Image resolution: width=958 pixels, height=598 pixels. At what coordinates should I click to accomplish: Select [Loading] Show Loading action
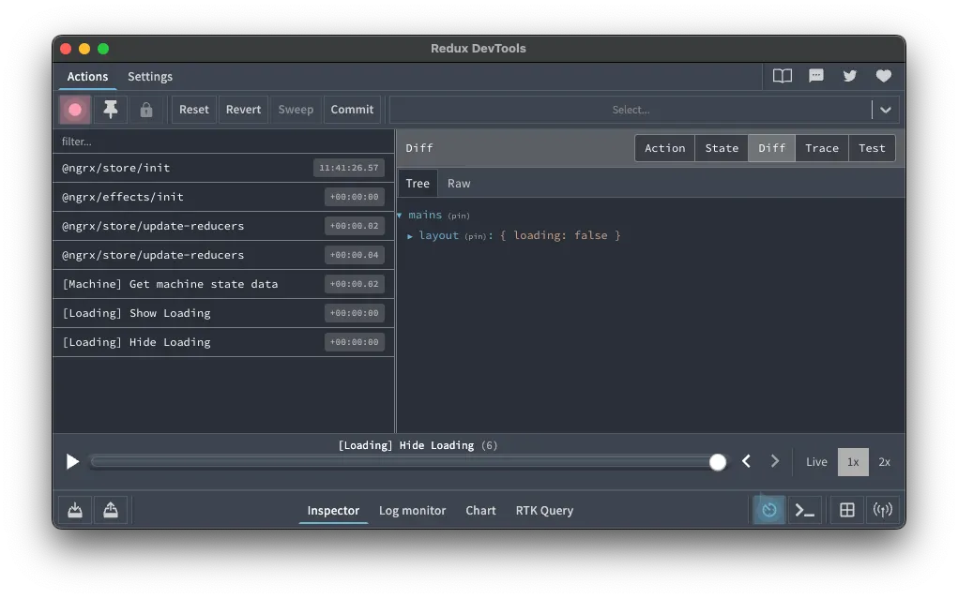coord(223,313)
